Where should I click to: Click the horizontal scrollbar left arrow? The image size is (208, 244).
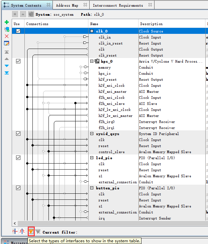click(15, 224)
